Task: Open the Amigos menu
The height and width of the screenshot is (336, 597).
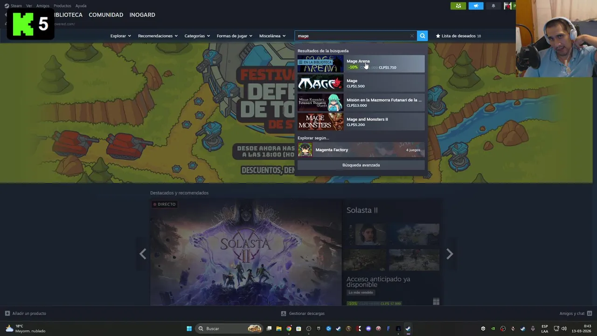Action: 43,6
